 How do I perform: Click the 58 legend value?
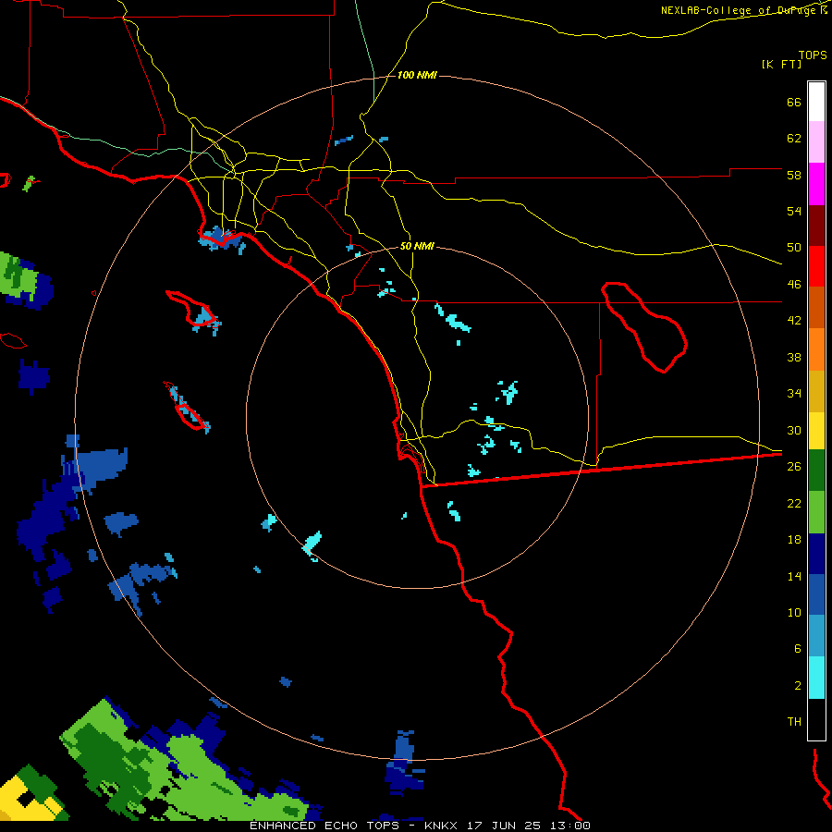pos(794,175)
